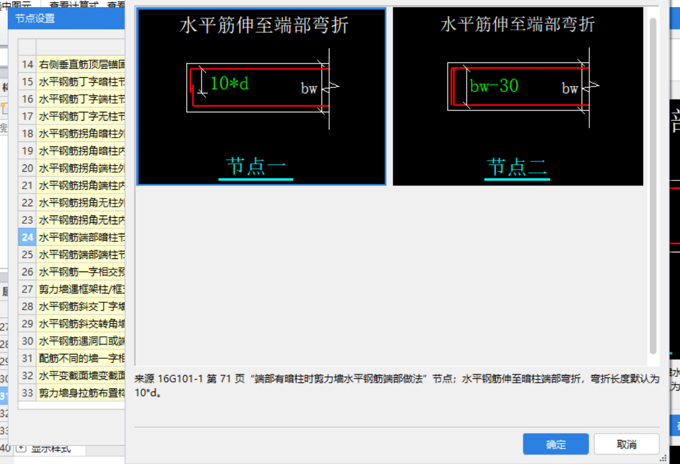
Task: Expand the 显示样式 tree node
Action: click(21, 448)
